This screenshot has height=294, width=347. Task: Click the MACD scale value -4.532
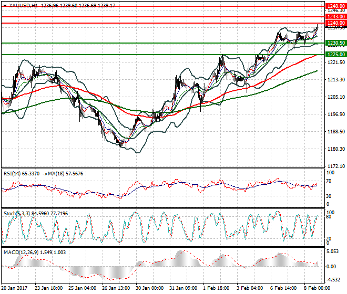(x=333, y=280)
